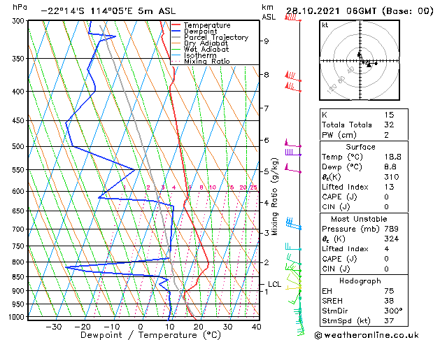Image resolution: width=440 pixels, height=340 pixels.
Task: Select the Parcel Trajectory legend label
Action: [x=216, y=37]
